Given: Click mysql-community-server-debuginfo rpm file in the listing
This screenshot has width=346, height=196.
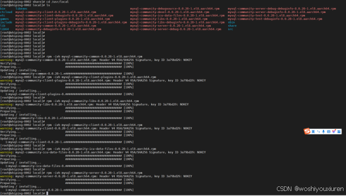Looking at the screenshot, I should pyautogui.click(x=277, y=12).
